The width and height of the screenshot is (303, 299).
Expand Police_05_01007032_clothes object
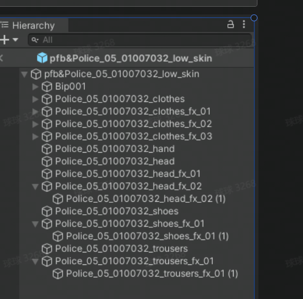click(x=35, y=99)
